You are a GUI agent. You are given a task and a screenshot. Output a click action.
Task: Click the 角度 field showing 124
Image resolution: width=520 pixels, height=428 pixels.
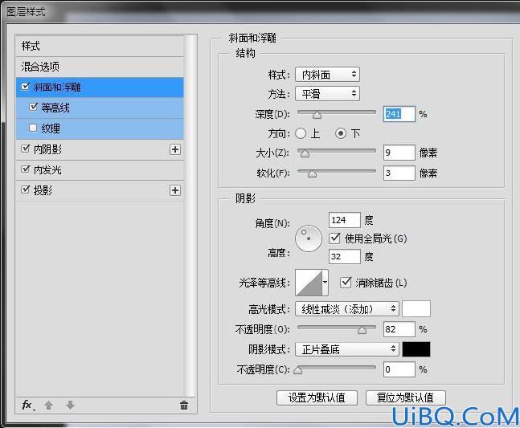point(345,220)
